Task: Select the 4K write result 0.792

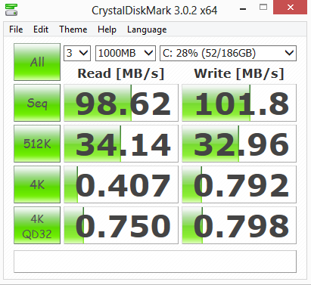Action: pyautogui.click(x=239, y=184)
